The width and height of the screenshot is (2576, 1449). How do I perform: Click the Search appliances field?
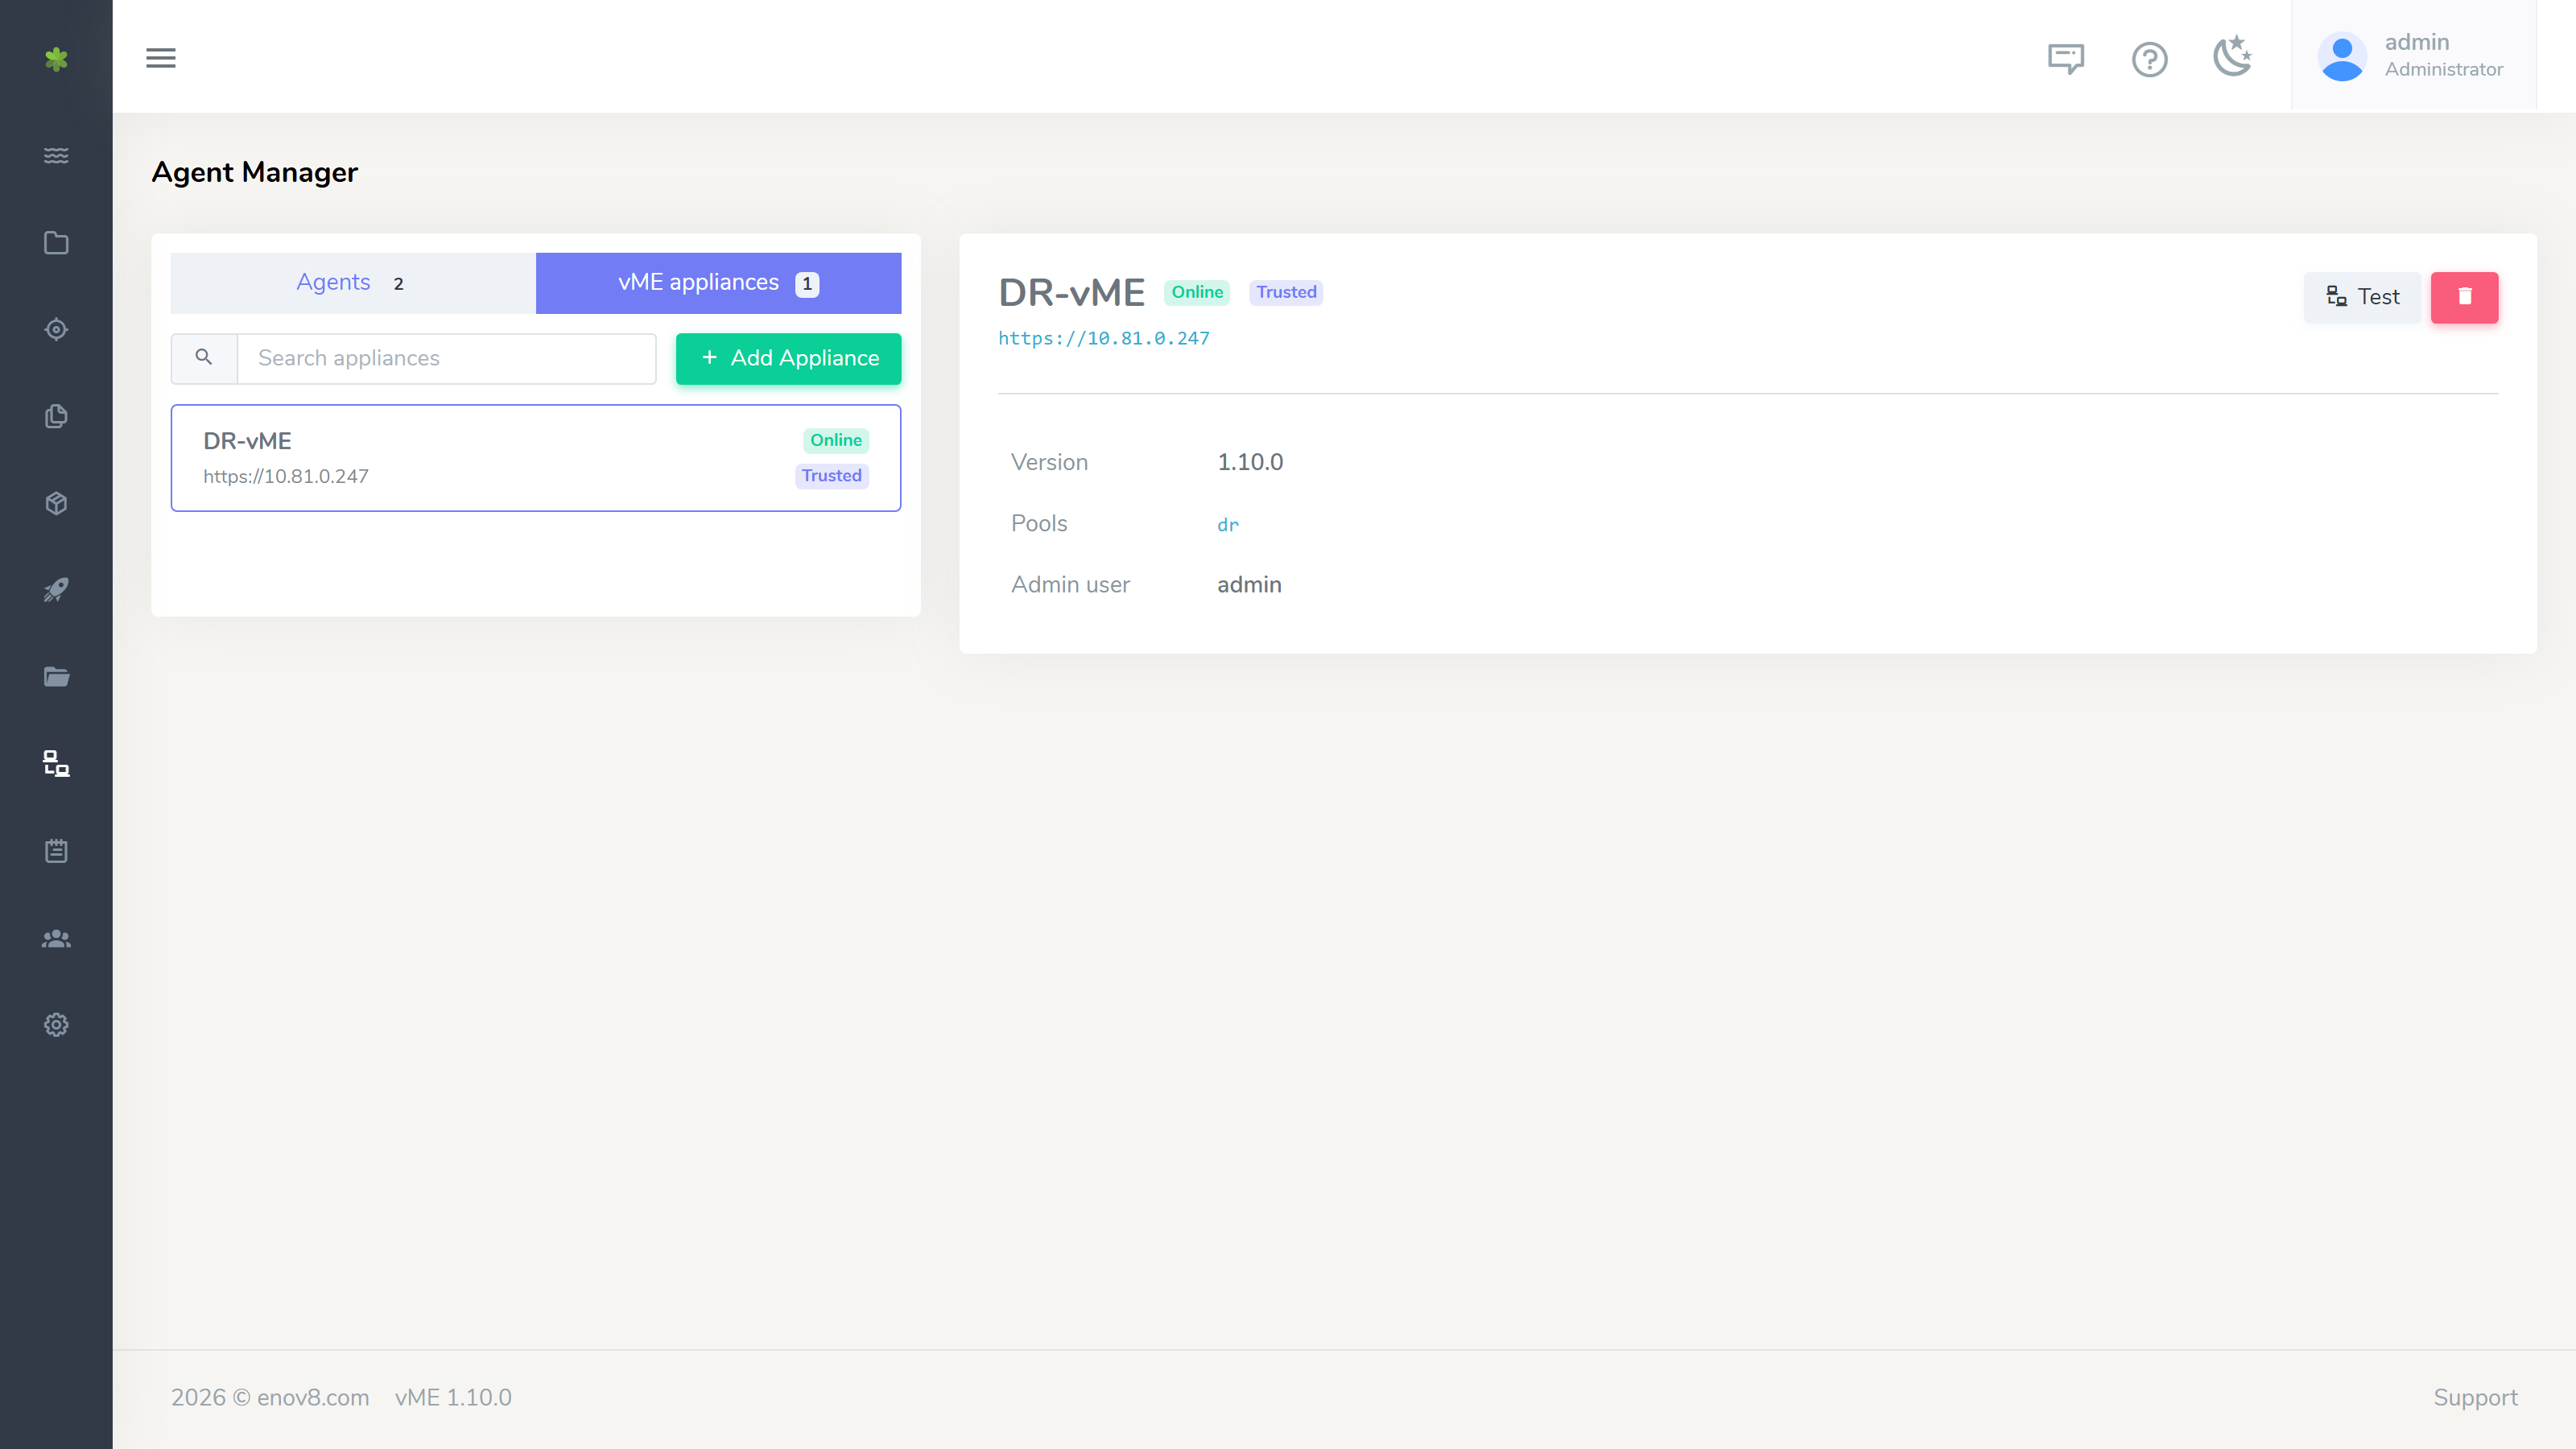(x=446, y=358)
